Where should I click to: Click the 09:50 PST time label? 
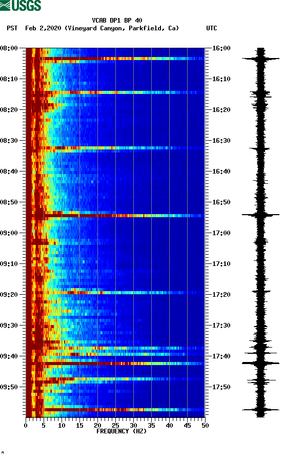click(x=9, y=387)
